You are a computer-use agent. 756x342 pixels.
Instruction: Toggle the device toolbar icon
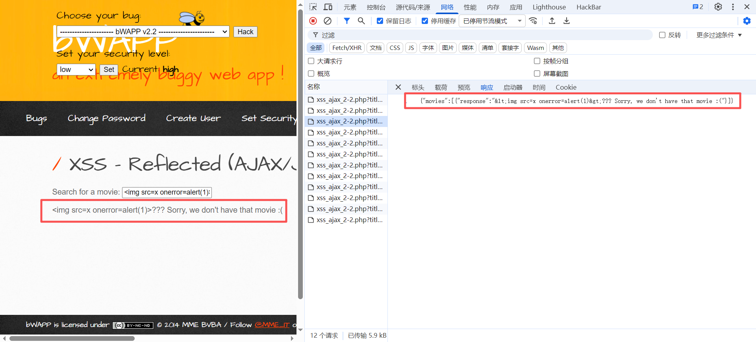328,7
